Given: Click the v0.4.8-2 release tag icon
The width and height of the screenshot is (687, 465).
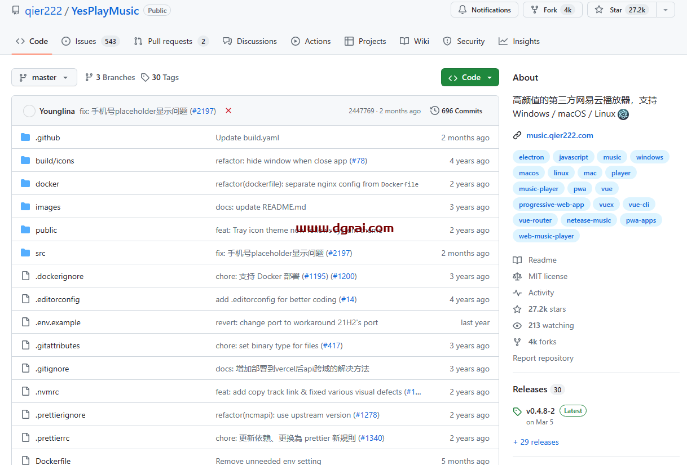Looking at the screenshot, I should click(x=517, y=411).
